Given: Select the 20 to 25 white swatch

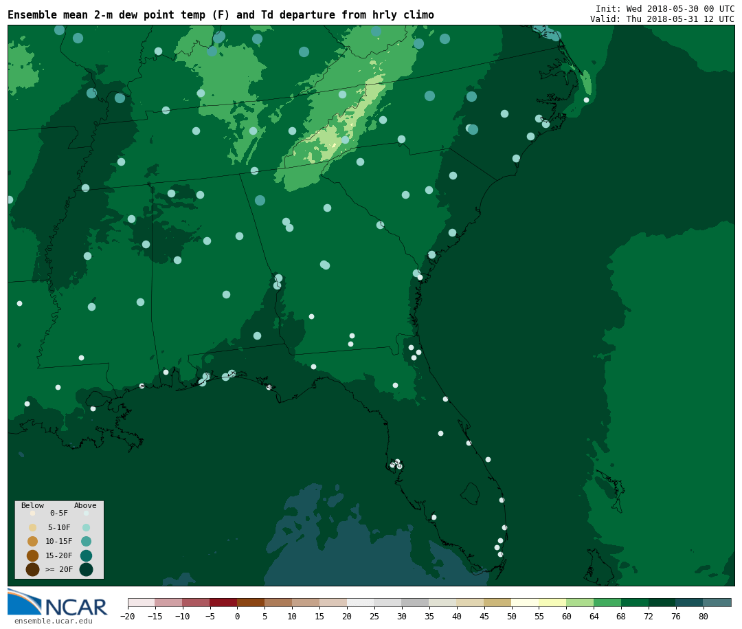Looking at the screenshot, I should tap(361, 602).
